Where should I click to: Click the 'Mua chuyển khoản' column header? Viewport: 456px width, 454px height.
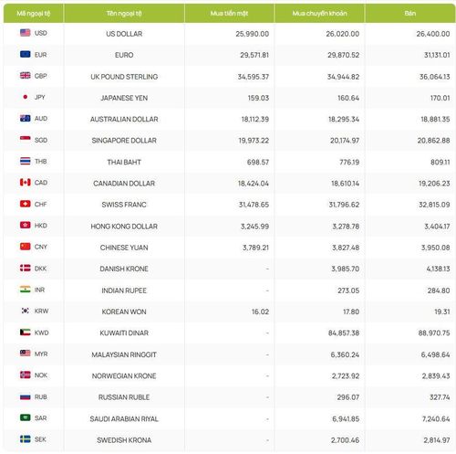click(319, 14)
